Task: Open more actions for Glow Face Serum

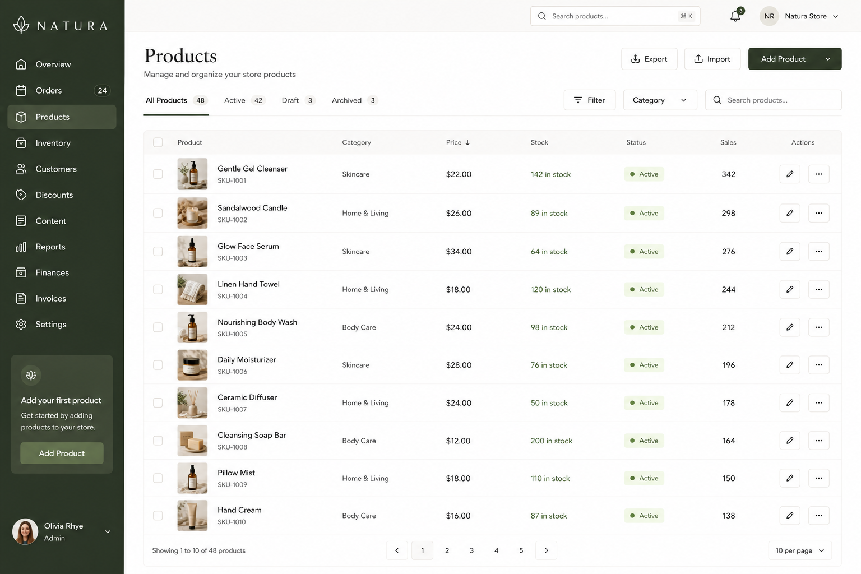Action: pos(819,252)
